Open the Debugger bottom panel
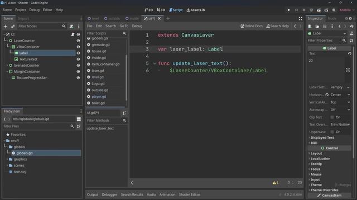 [x=109, y=194]
